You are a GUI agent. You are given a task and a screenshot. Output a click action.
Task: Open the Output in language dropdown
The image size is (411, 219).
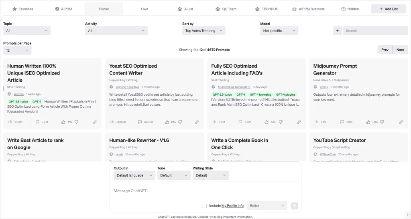coord(134,175)
